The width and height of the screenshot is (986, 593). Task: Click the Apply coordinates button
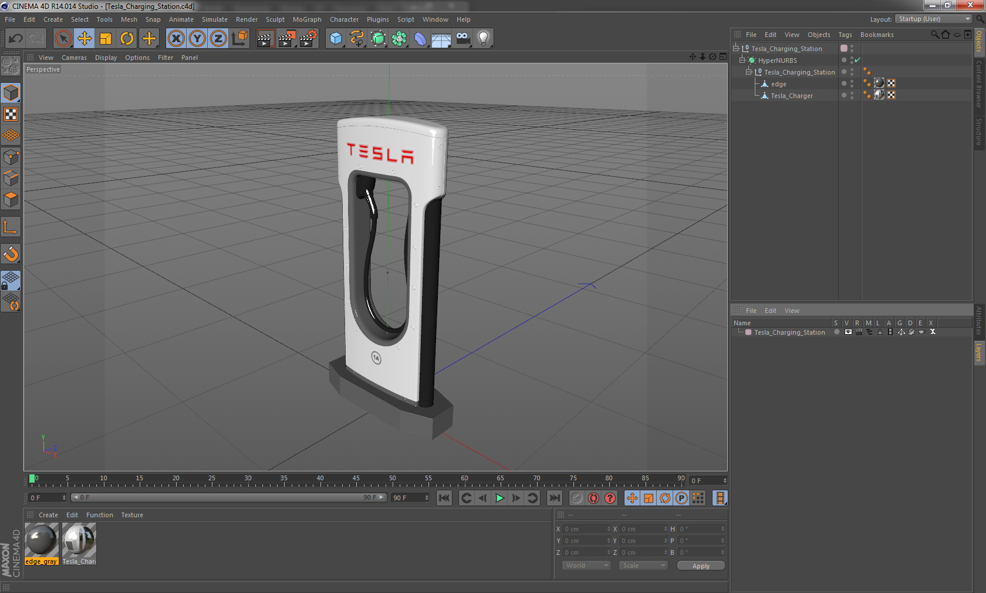[701, 566]
